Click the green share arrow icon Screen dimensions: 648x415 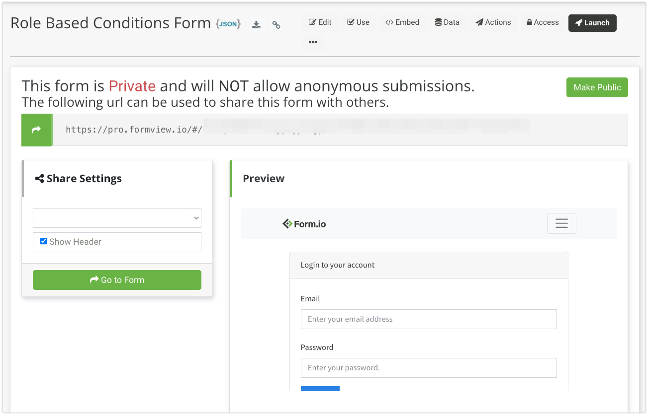[36, 130]
